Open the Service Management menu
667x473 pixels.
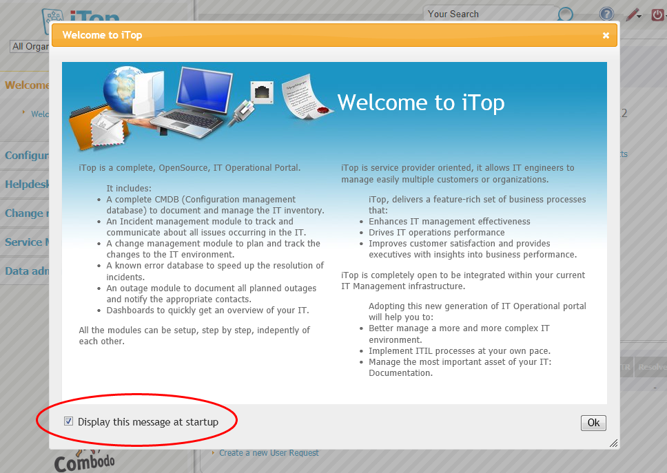(26, 242)
